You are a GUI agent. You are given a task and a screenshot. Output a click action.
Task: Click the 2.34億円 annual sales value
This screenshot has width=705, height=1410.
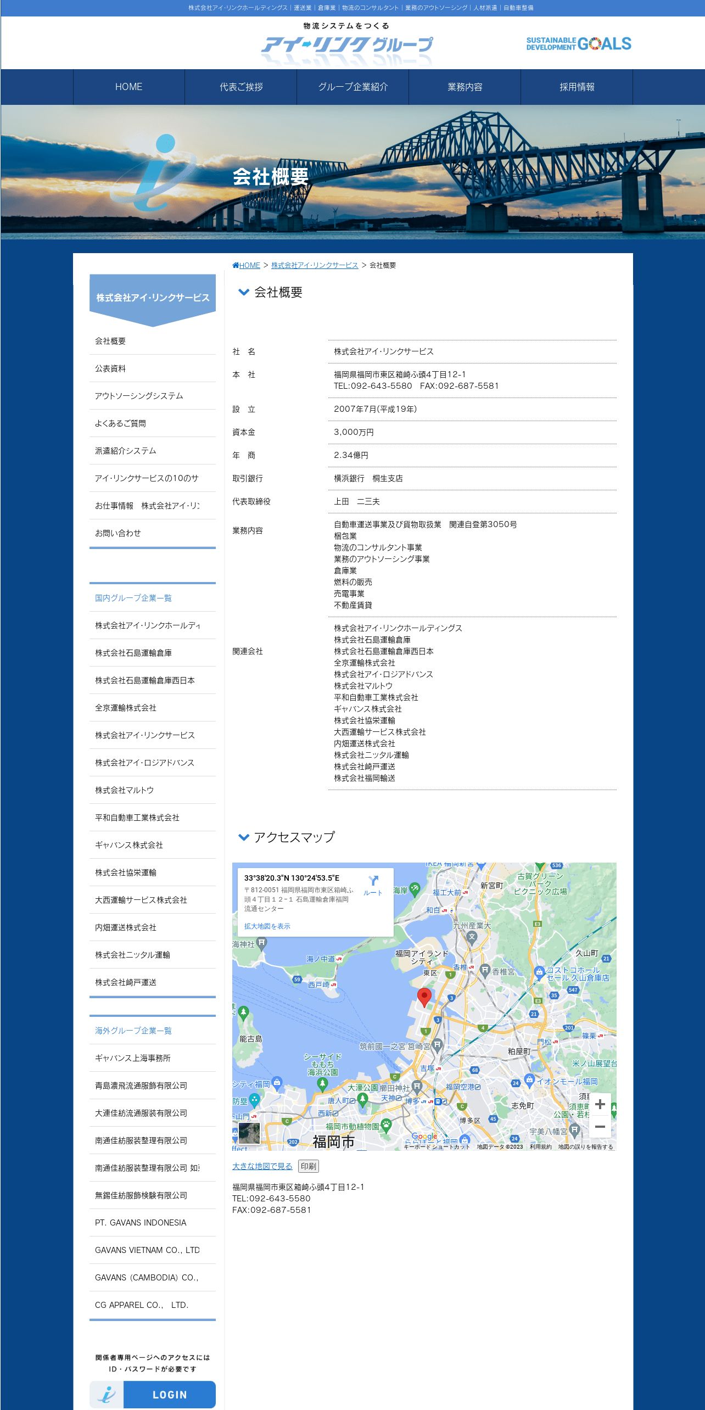(x=351, y=455)
